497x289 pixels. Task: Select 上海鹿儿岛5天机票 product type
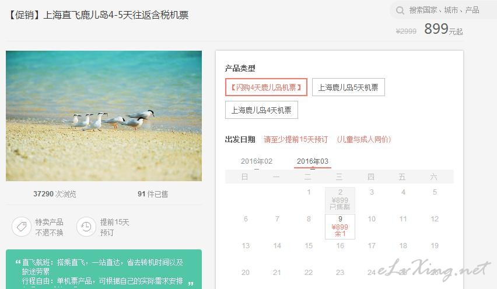click(x=348, y=87)
